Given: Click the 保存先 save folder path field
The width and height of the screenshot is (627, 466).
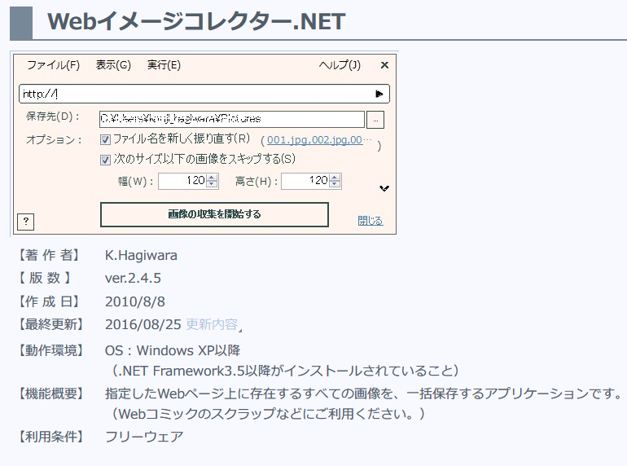Looking at the screenshot, I should (232, 119).
